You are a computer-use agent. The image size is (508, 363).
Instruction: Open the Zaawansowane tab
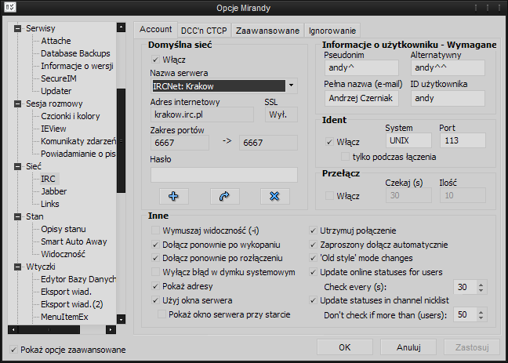pos(267,31)
